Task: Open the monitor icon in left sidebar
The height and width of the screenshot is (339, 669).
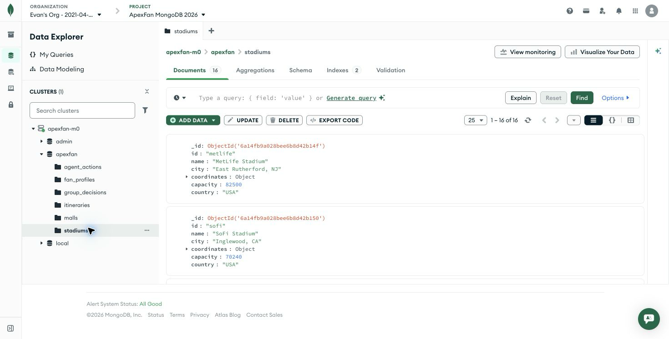Action: tap(11, 88)
